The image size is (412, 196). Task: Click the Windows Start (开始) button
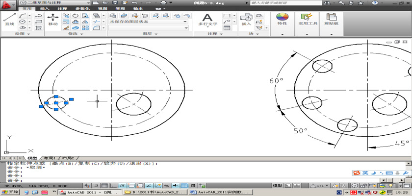(x=10, y=193)
